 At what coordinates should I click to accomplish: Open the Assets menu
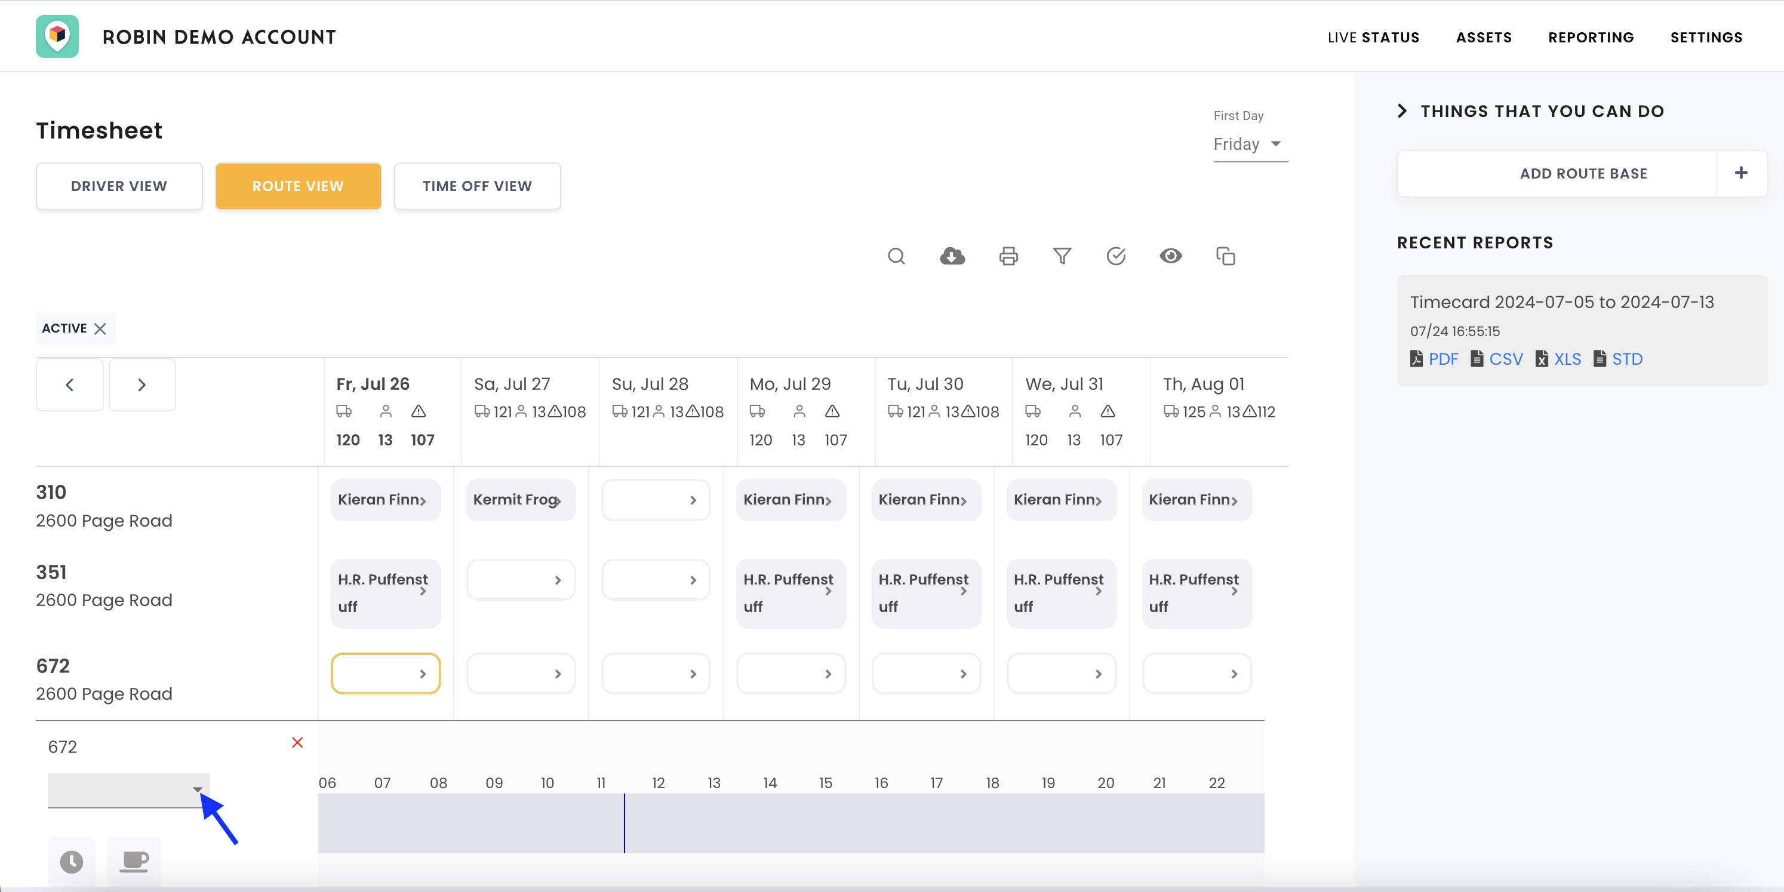tap(1484, 38)
